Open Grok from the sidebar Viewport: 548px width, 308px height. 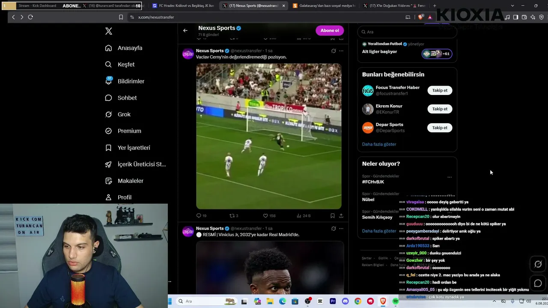pos(118,114)
